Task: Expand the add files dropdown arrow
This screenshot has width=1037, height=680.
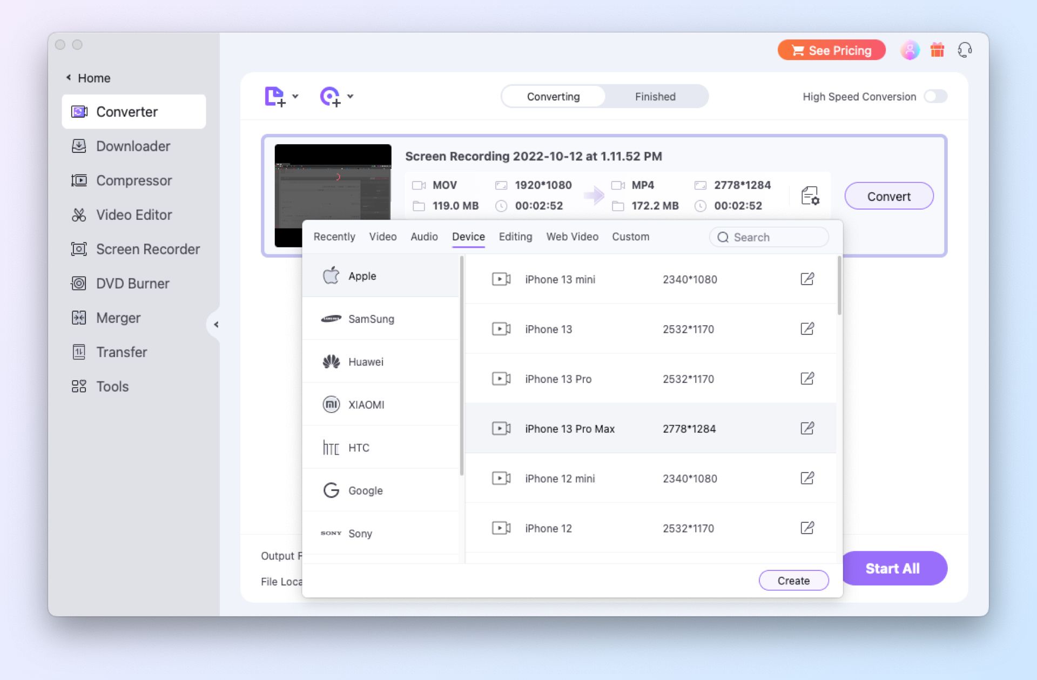Action: 295,97
